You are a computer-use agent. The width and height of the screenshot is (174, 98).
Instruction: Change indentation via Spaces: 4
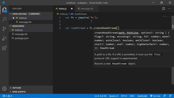(x=114, y=96)
